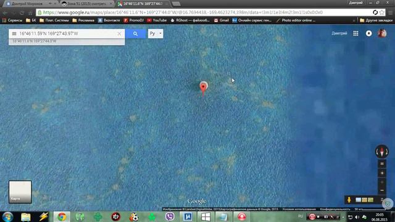Switch the RU input language indicator
The width and height of the screenshot is (395, 222).
point(301,216)
